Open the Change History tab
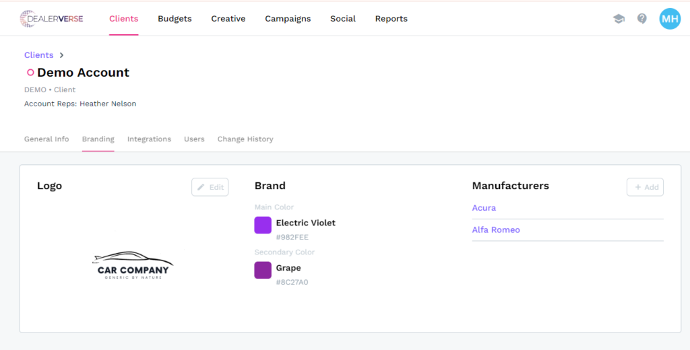 pyautogui.click(x=245, y=139)
